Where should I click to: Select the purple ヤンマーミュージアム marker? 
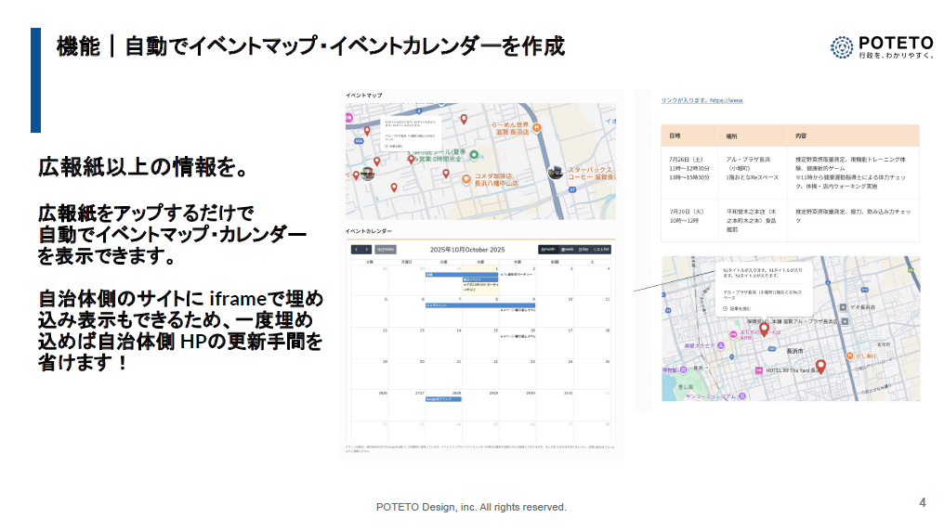coord(742,396)
